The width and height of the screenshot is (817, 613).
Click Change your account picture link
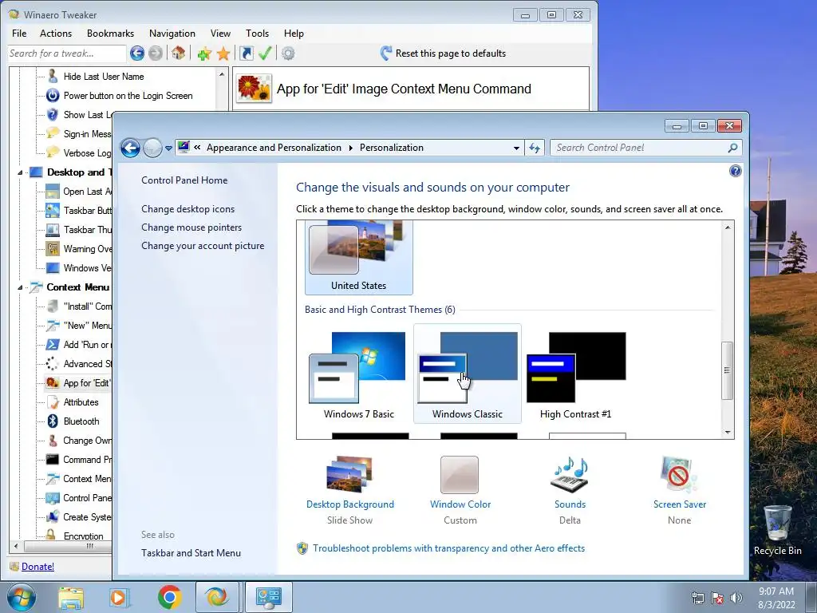203,246
